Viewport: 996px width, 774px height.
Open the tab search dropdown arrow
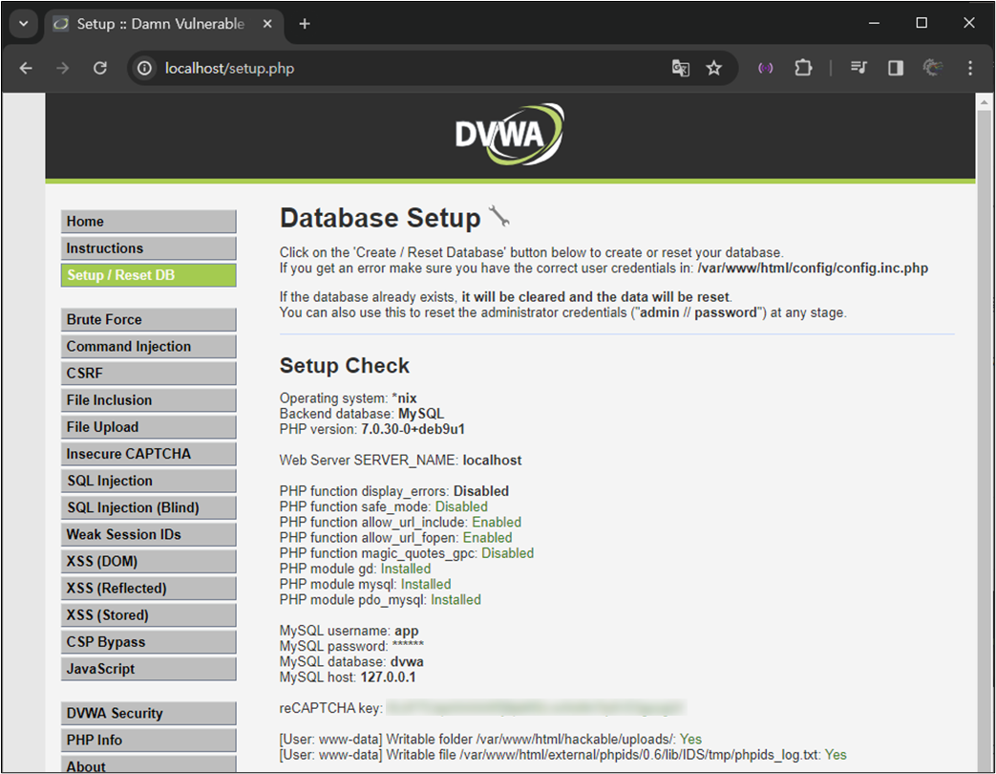[24, 24]
